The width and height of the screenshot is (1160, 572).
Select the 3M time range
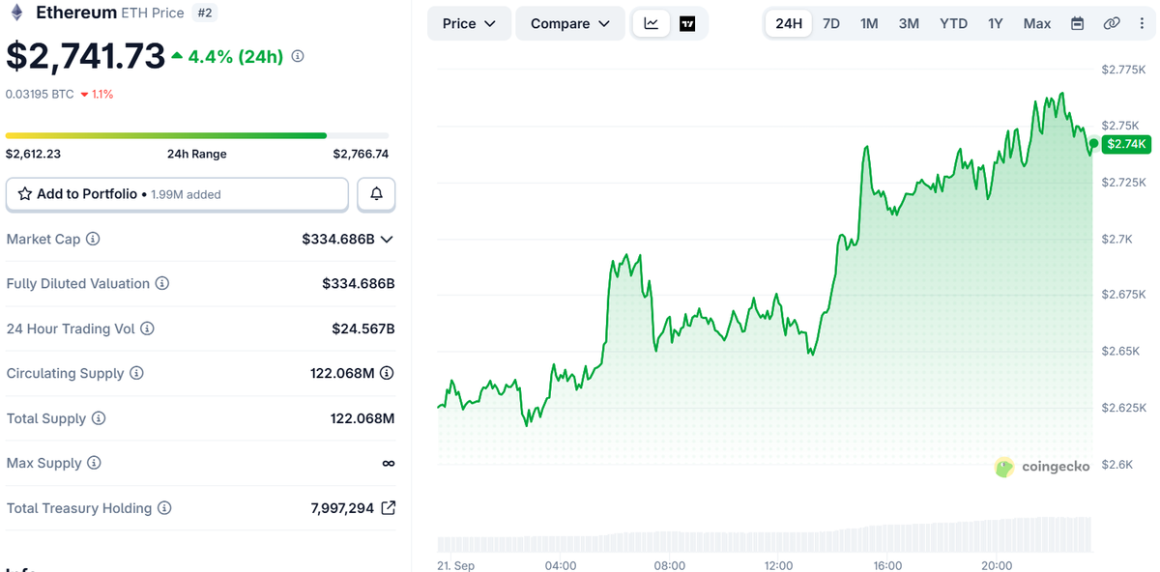coord(909,23)
